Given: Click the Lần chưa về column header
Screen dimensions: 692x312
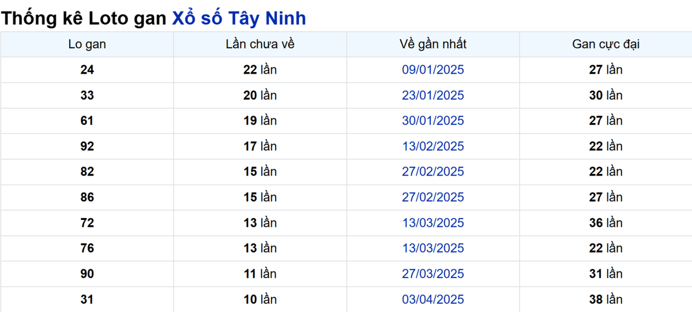Looking at the screenshot, I should point(260,44).
